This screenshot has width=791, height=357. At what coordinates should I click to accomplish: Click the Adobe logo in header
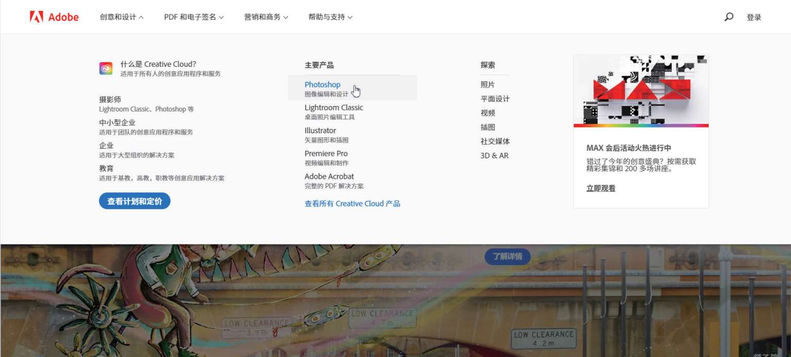(54, 17)
